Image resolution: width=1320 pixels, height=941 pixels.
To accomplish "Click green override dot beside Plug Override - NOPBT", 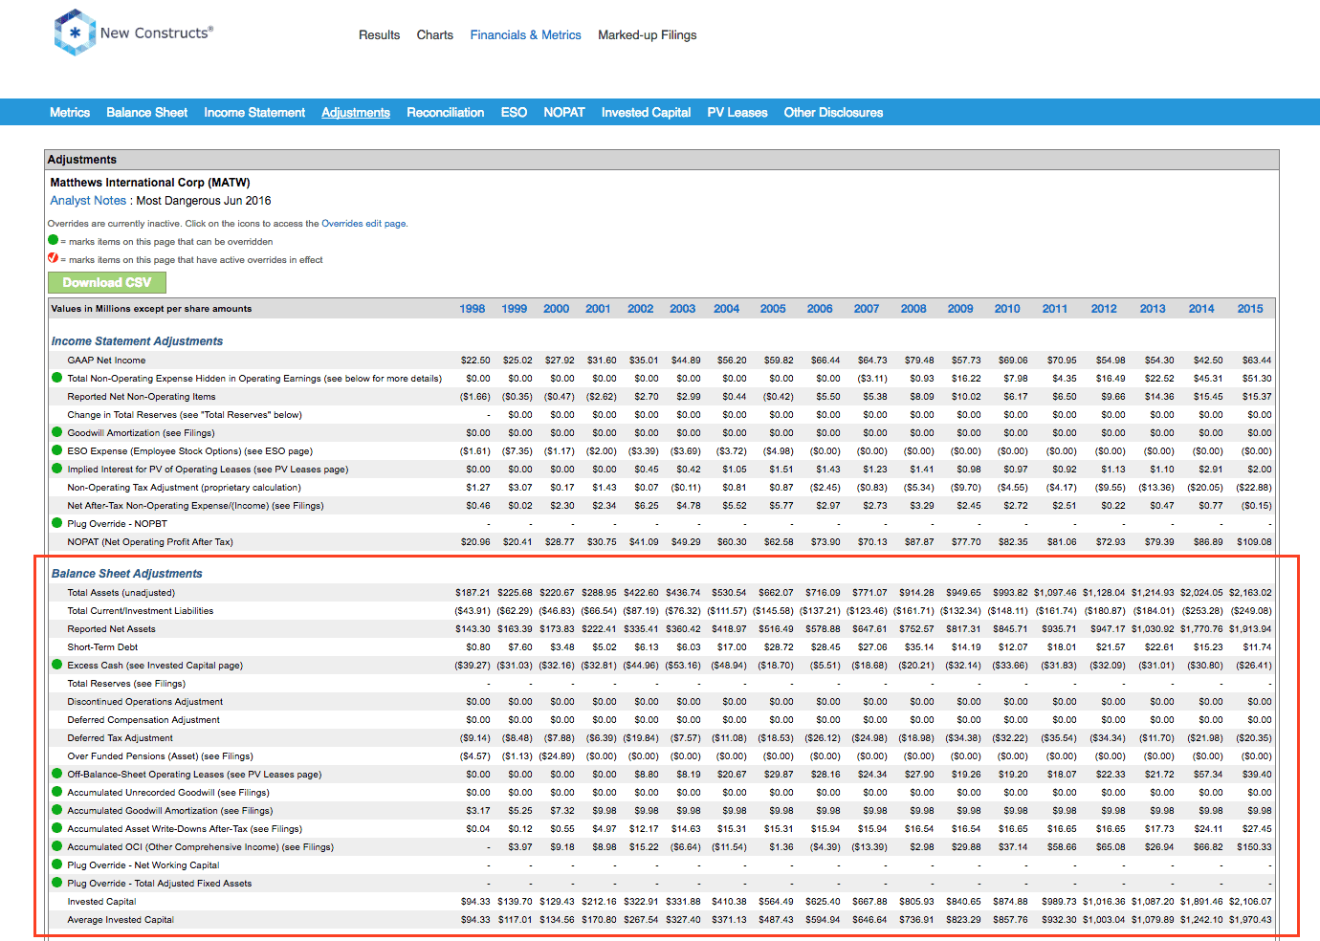I will pyautogui.click(x=56, y=523).
